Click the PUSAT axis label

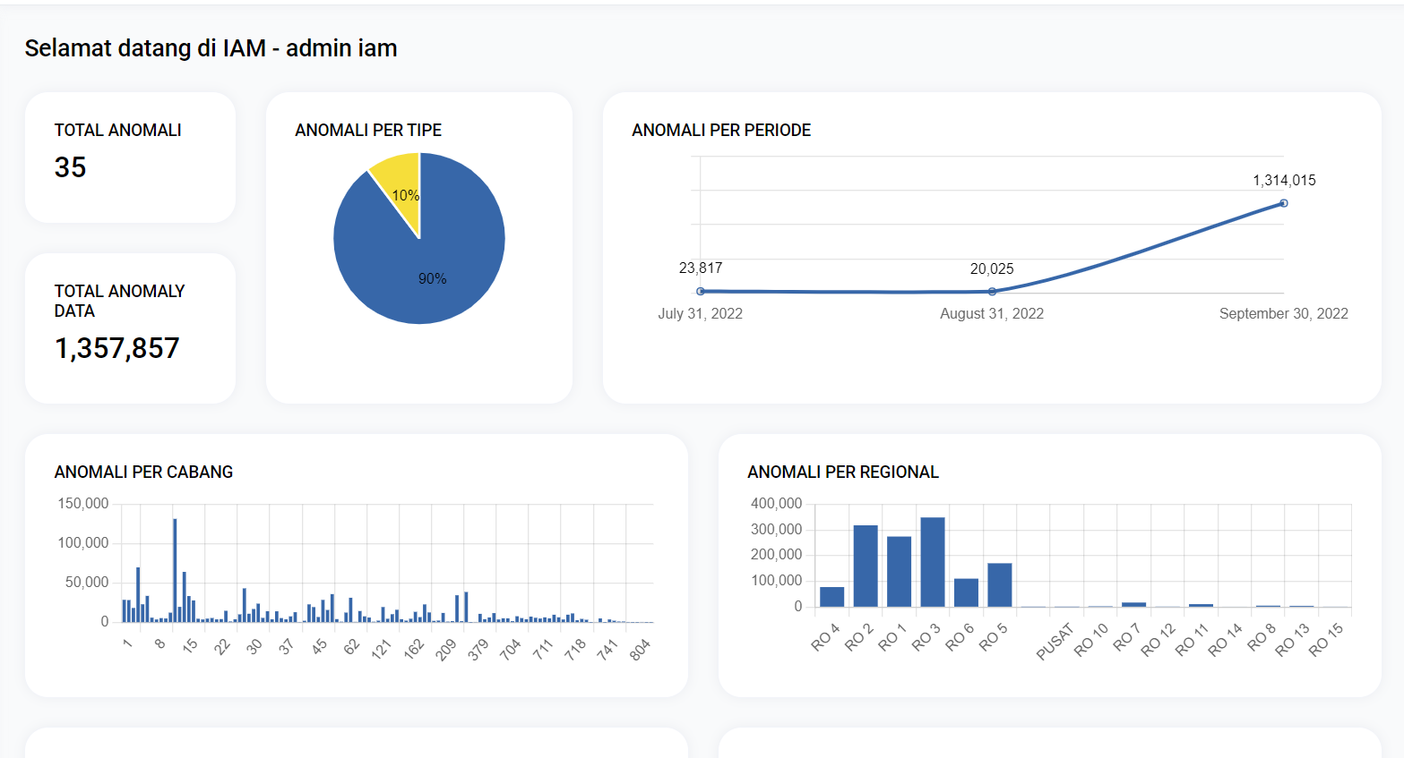coord(1055,642)
